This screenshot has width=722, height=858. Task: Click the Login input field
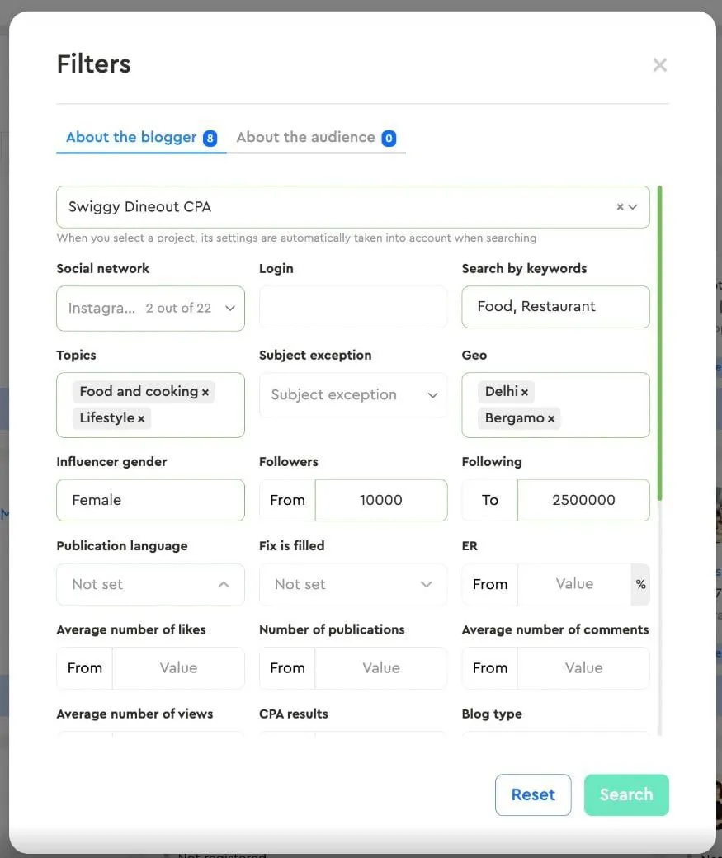pyautogui.click(x=352, y=308)
